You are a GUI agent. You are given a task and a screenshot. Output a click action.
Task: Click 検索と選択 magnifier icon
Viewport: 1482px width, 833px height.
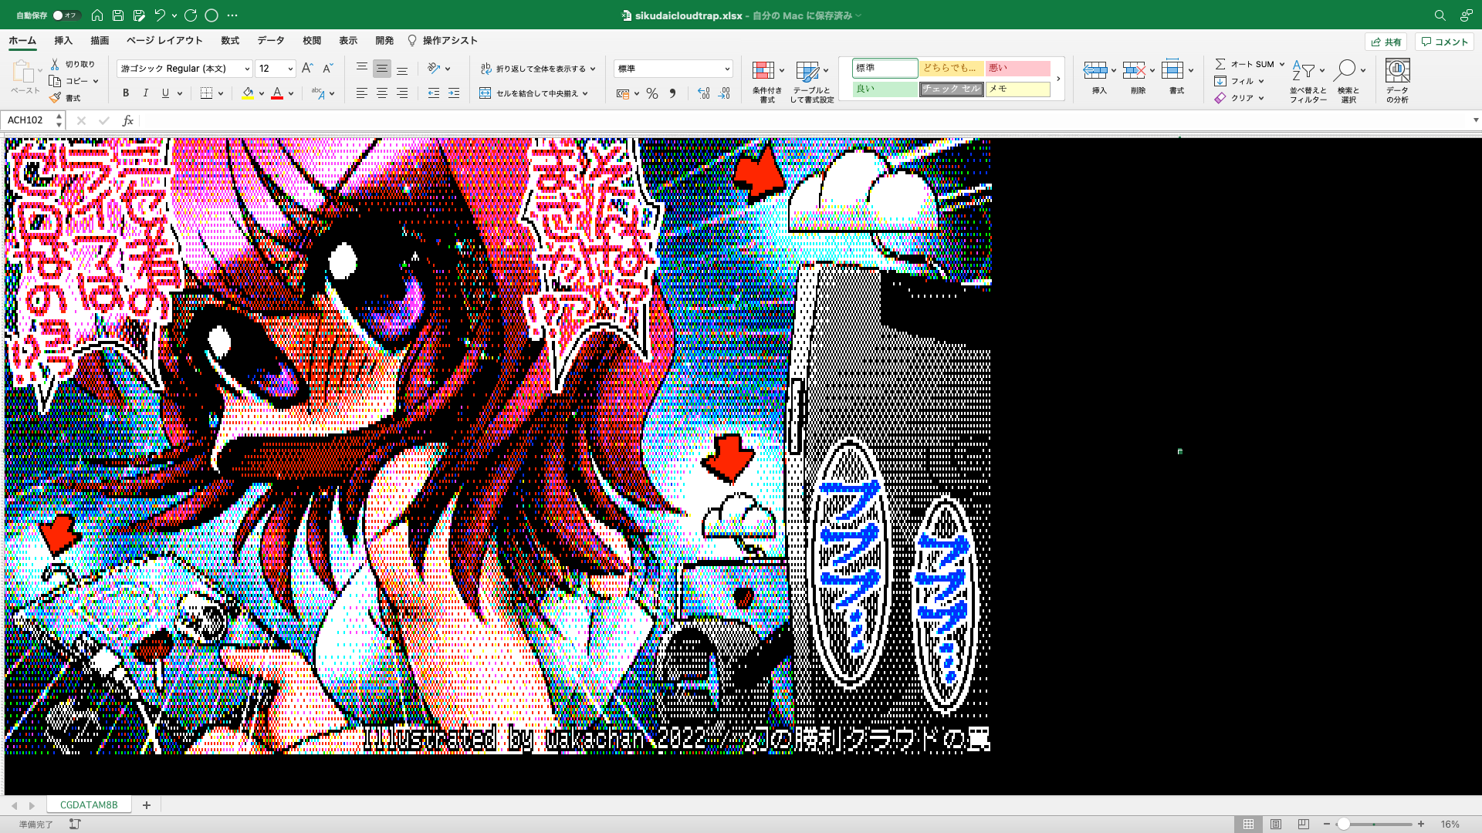pos(1345,70)
